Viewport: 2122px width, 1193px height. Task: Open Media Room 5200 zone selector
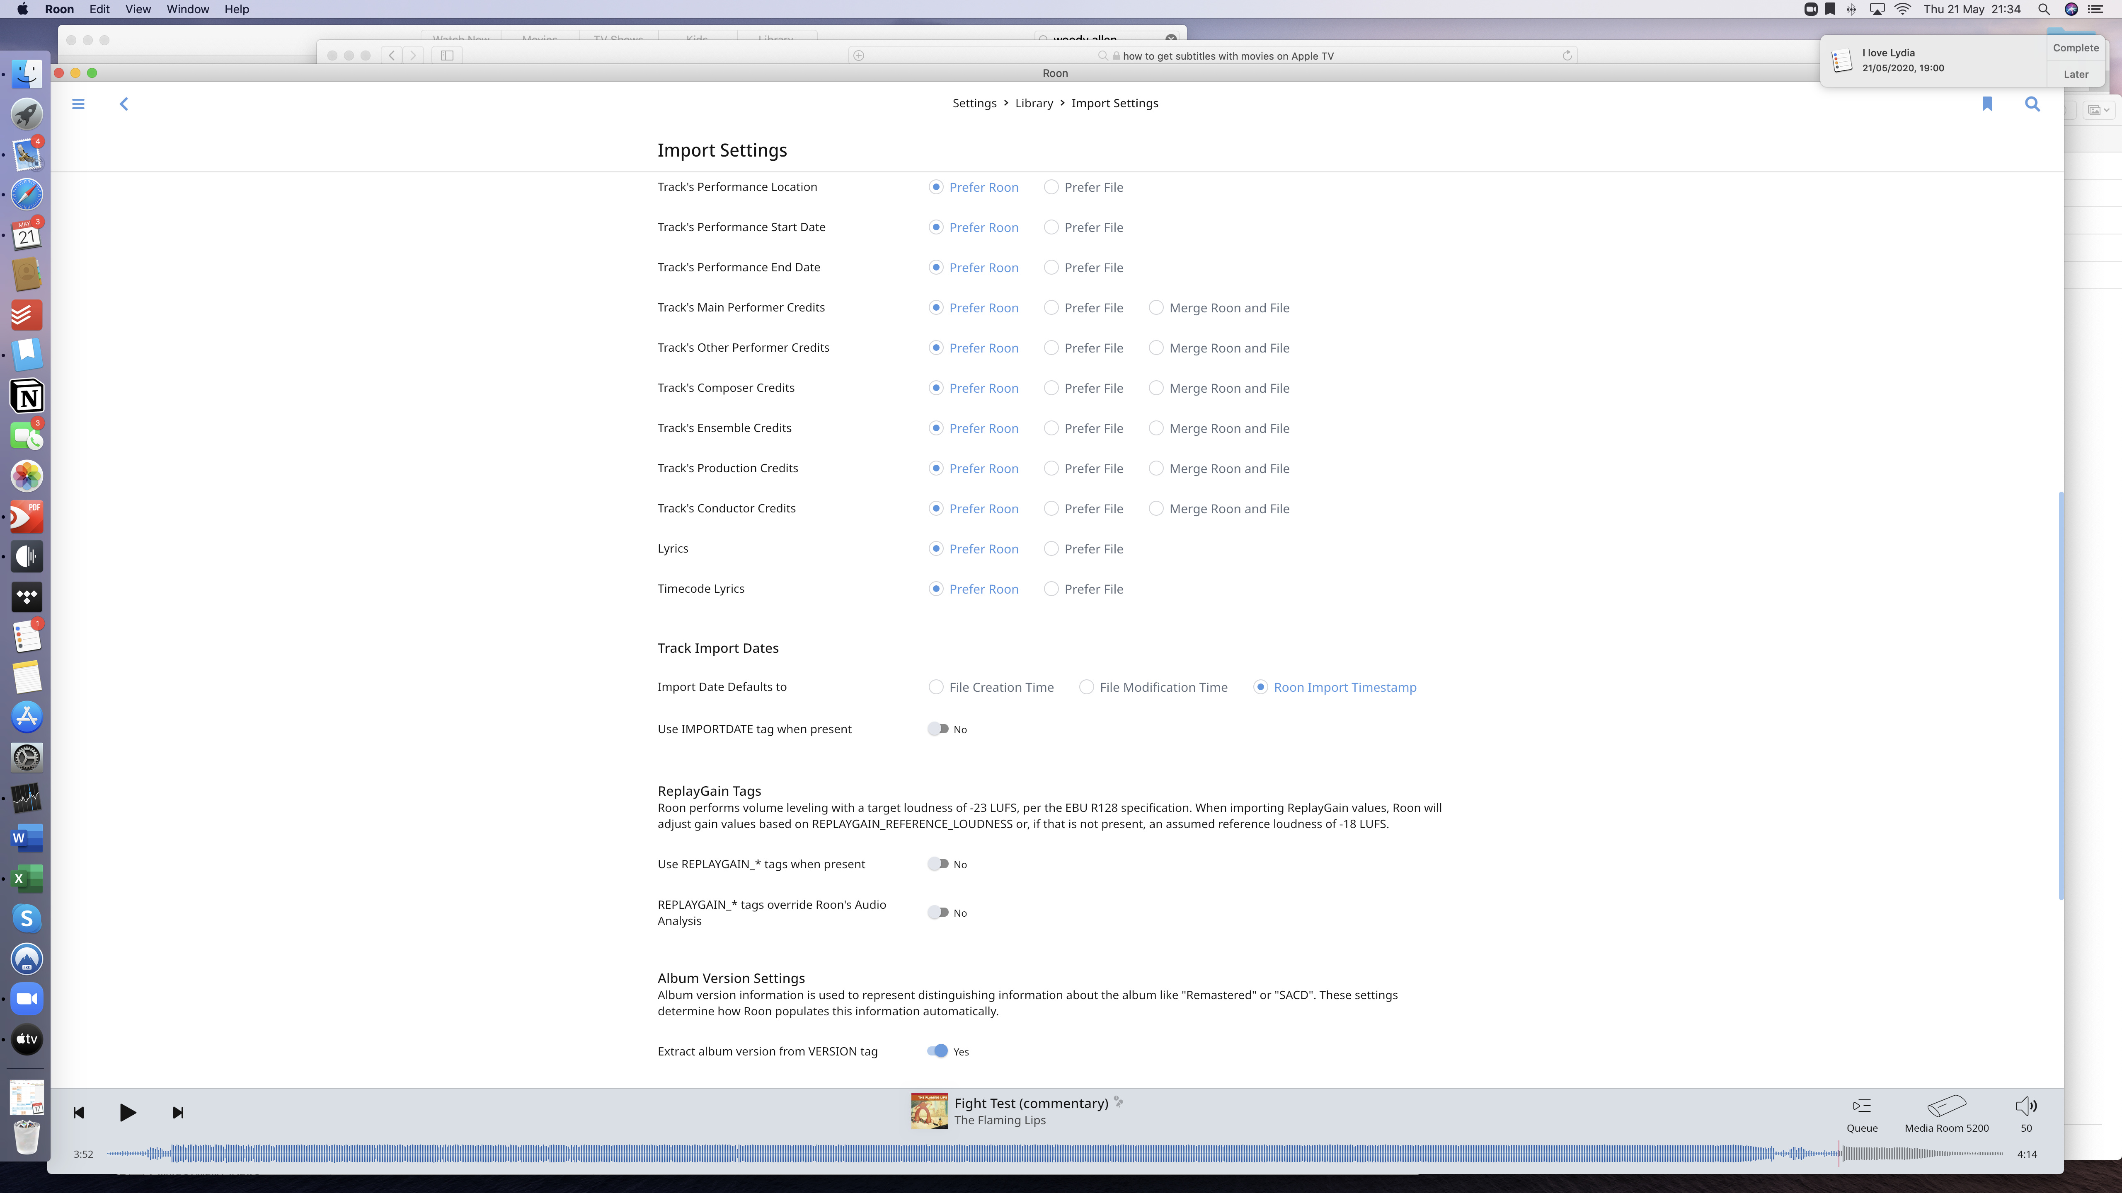pyautogui.click(x=1947, y=1115)
